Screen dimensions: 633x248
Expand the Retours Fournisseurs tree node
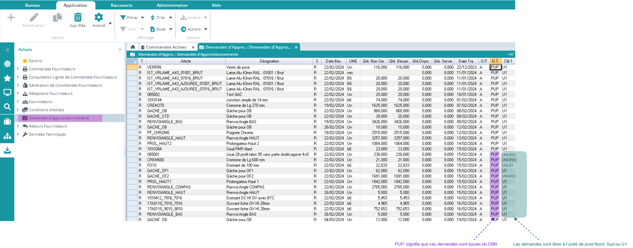tap(18, 126)
